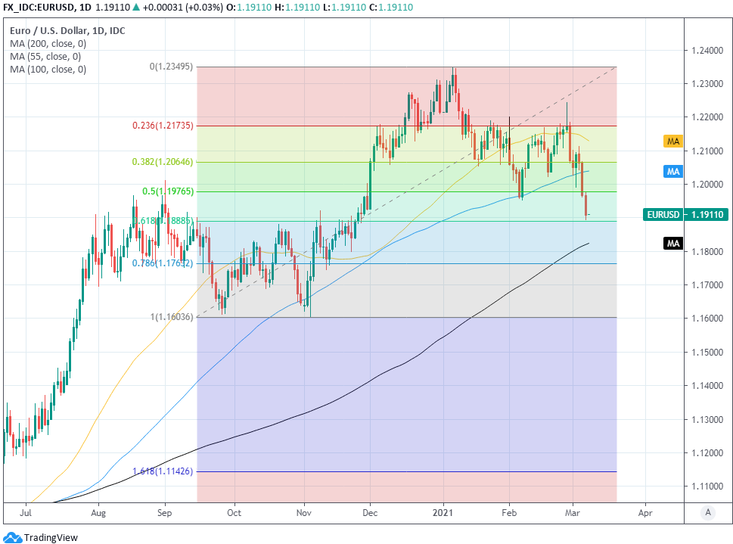The height and width of the screenshot is (544, 733).
Task: Open the Euro / U.S. Dollar legend title
Action: pyautogui.click(x=67, y=31)
